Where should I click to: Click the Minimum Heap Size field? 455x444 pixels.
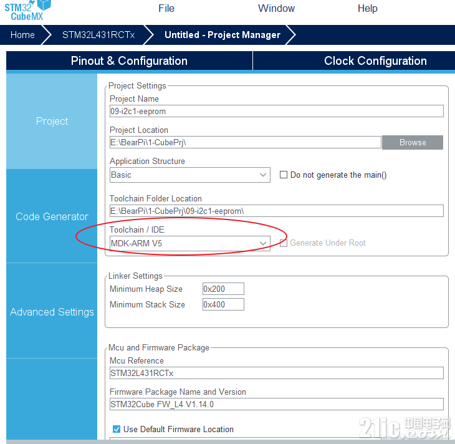tap(223, 289)
